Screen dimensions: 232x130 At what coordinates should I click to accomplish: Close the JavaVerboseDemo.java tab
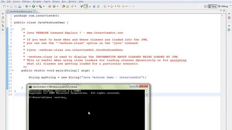coord(34,11)
